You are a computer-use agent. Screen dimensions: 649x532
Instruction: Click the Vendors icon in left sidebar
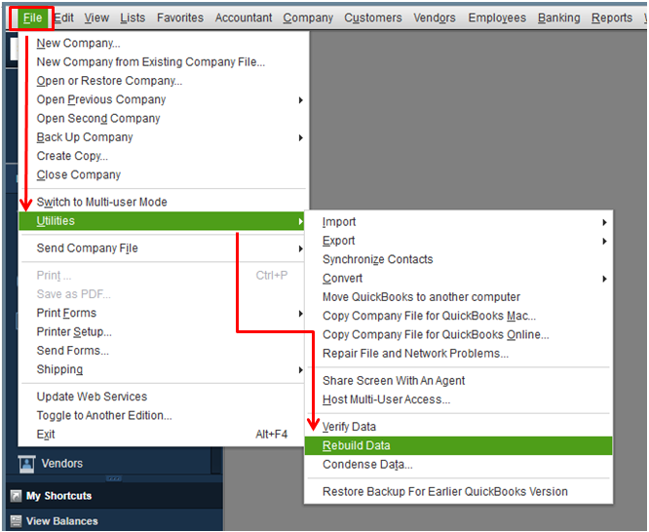tap(27, 463)
